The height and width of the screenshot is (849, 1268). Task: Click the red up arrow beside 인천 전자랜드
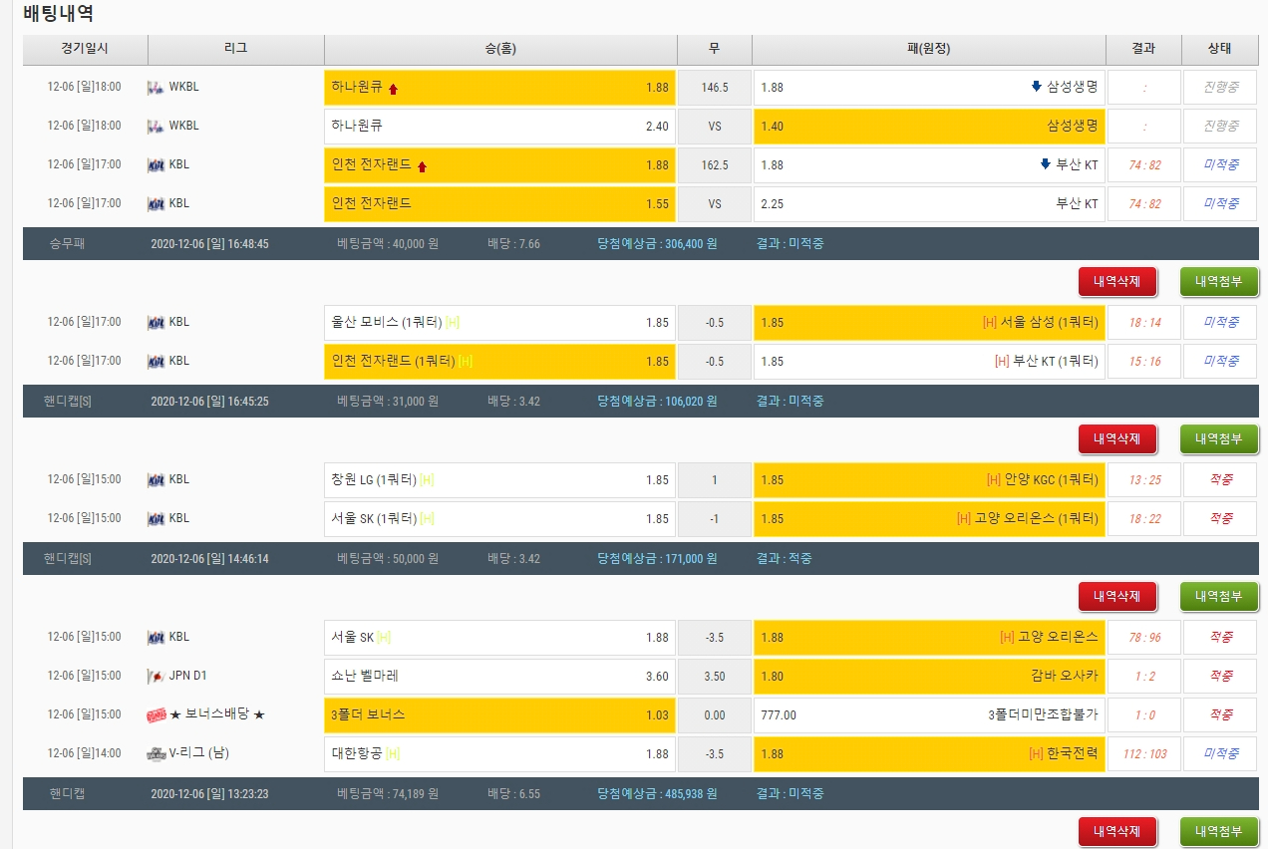coord(422,166)
